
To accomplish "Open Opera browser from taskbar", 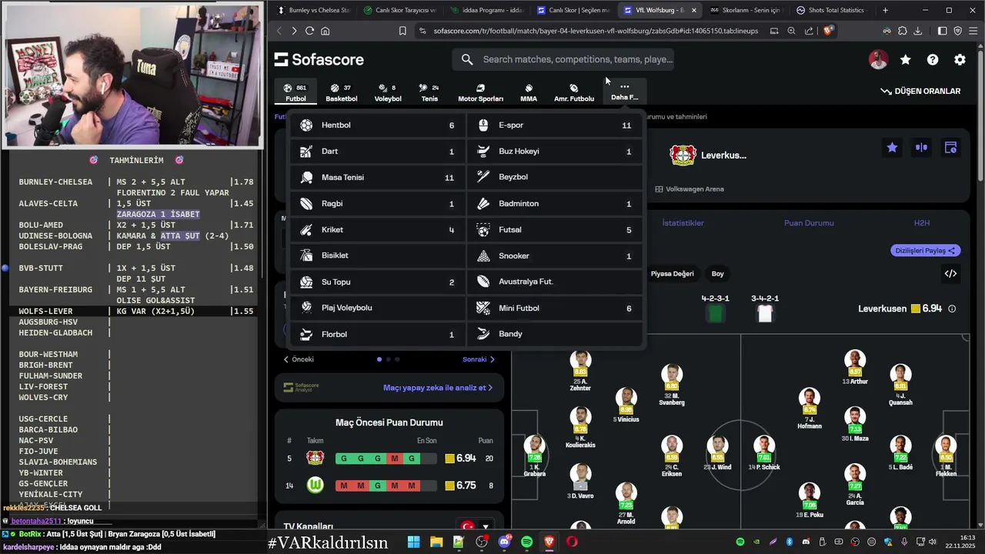I will (x=572, y=542).
